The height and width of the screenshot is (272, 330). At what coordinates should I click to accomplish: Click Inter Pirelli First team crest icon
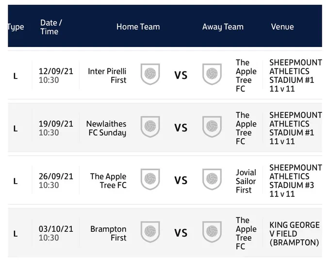pos(150,74)
